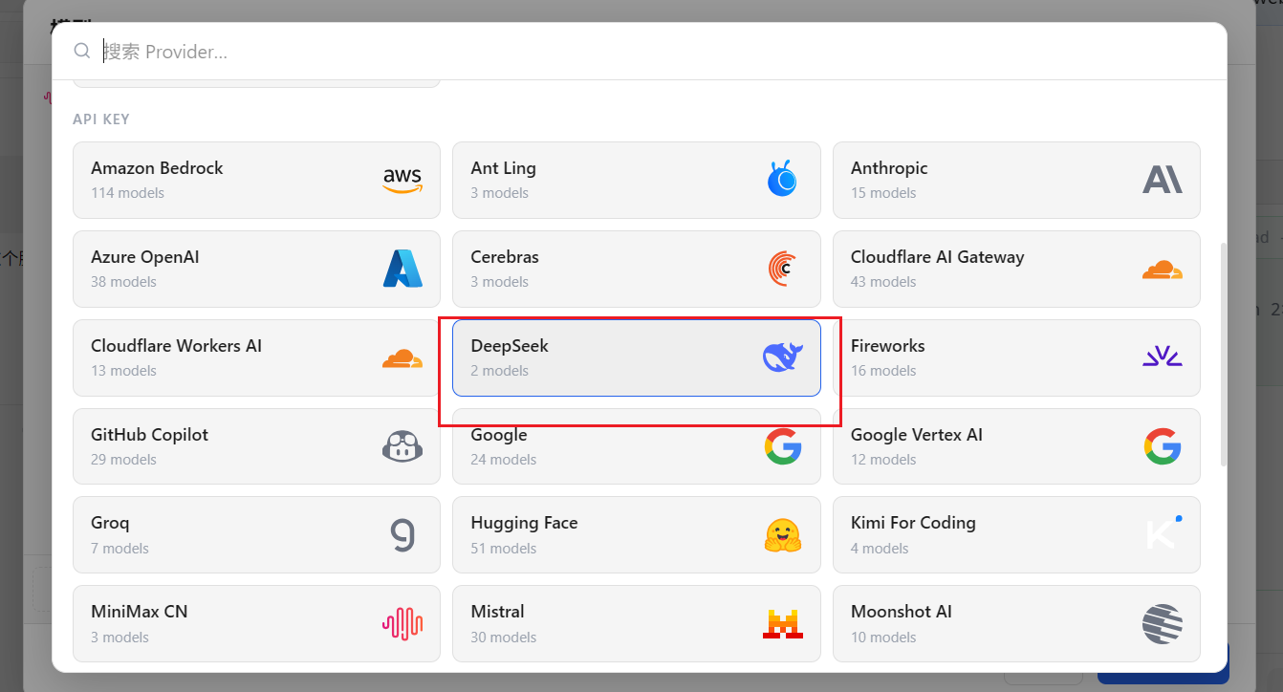Click the Azure logo on Azure OpenAI
The image size is (1283, 692).
pos(402,269)
